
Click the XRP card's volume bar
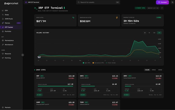[x=55, y=86]
